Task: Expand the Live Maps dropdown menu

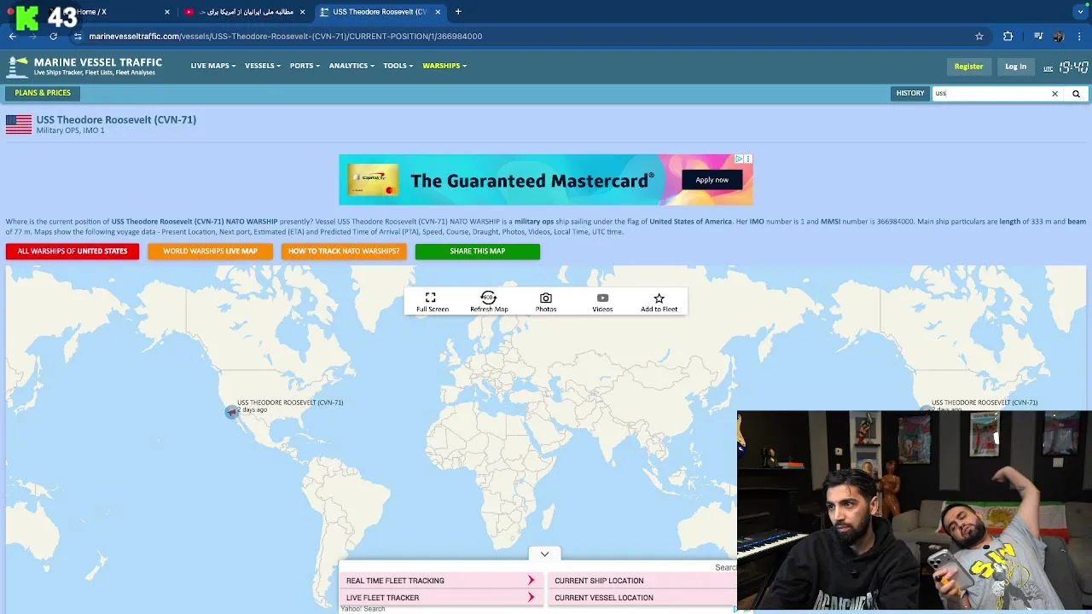Action: click(x=213, y=66)
